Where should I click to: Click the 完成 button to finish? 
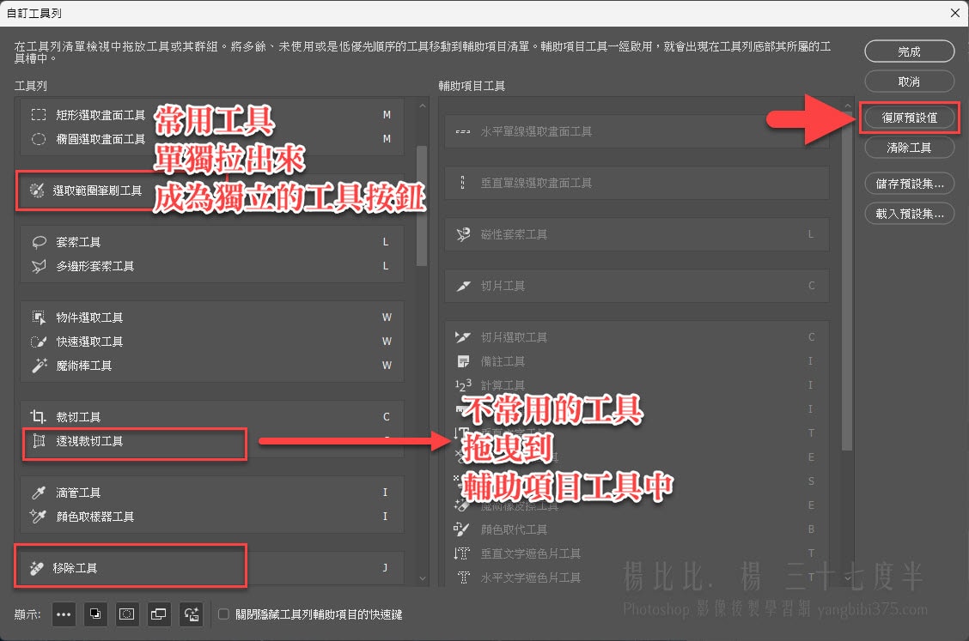[x=909, y=51]
